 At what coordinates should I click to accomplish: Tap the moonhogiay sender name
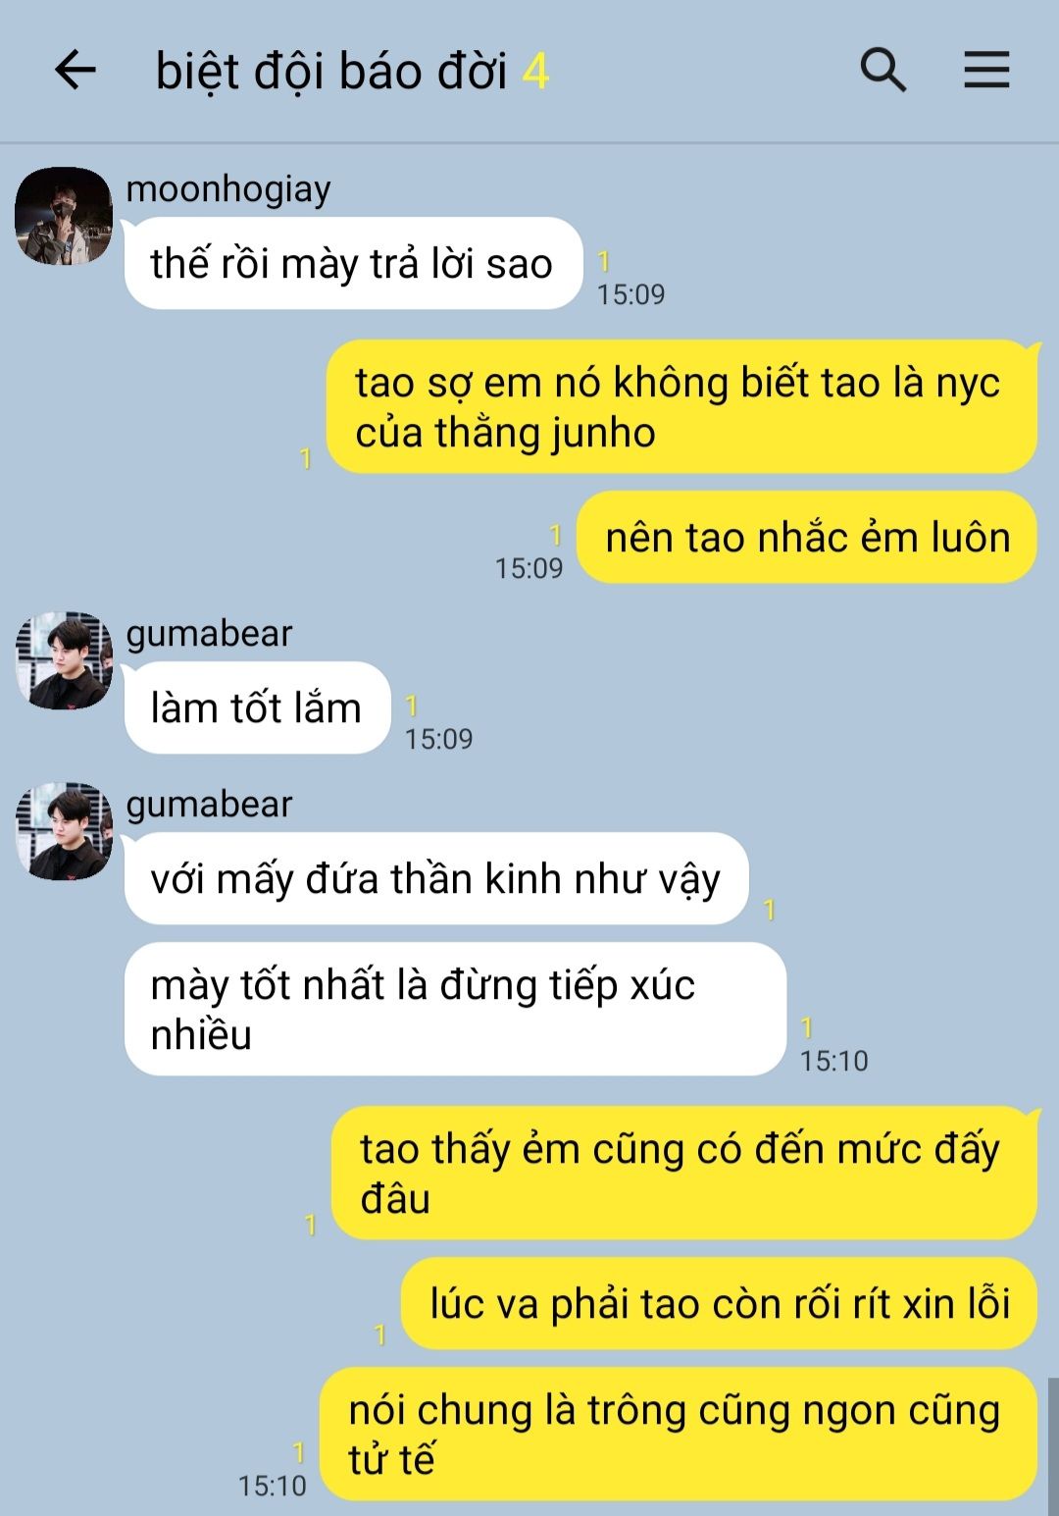click(228, 188)
